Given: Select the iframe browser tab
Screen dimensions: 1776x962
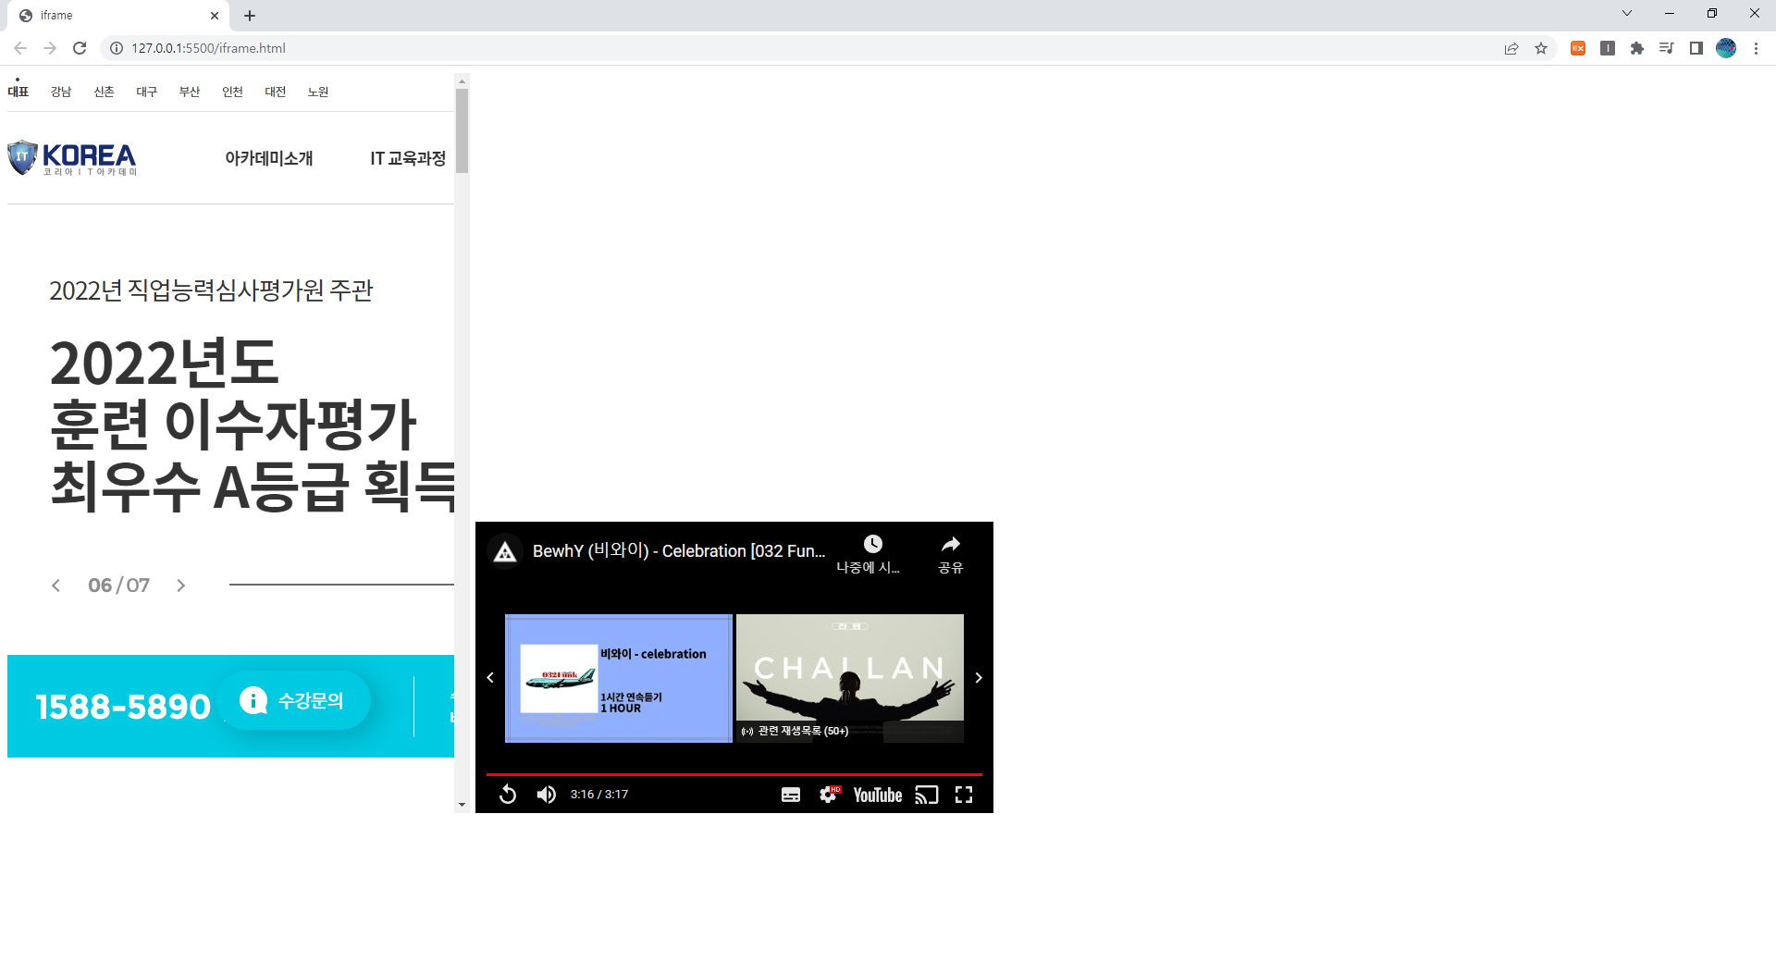Looking at the screenshot, I should pos(118,16).
